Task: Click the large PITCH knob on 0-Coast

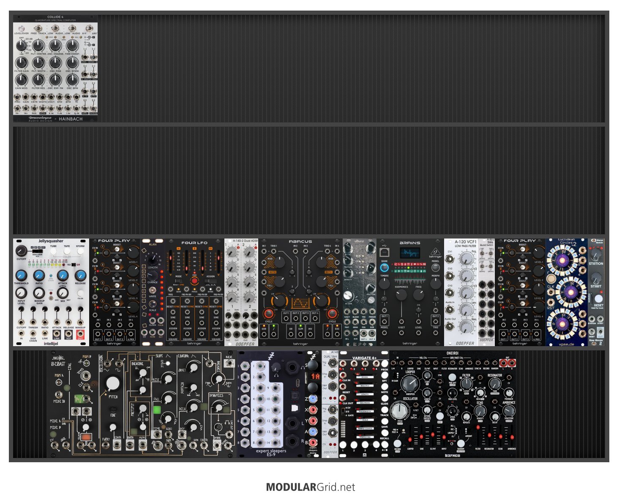Action: pyautogui.click(x=113, y=383)
